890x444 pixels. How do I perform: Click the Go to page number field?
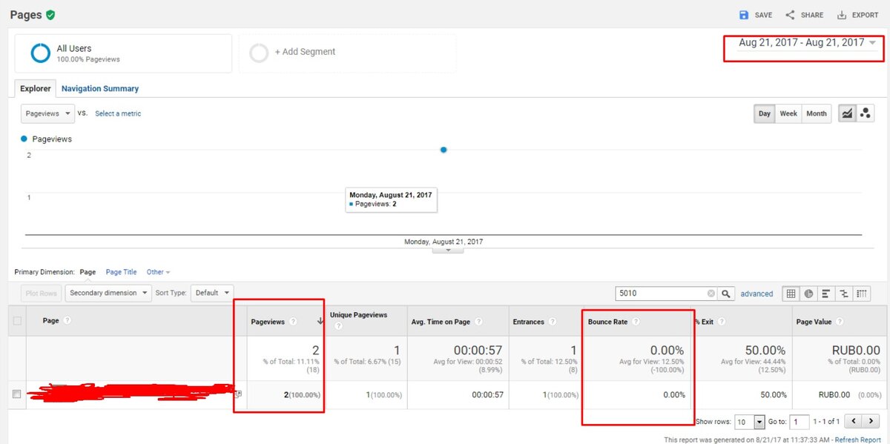[x=799, y=422]
